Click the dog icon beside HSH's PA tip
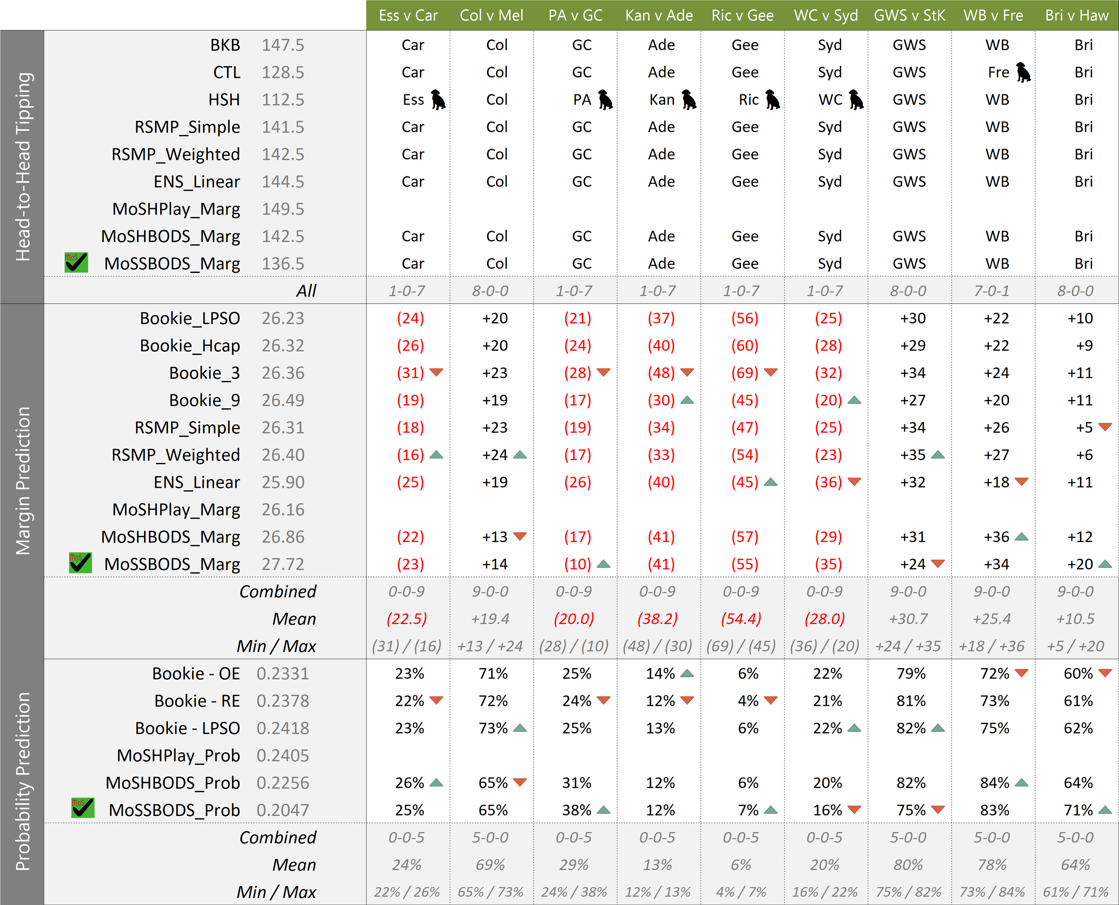This screenshot has width=1119, height=905. coord(605,99)
